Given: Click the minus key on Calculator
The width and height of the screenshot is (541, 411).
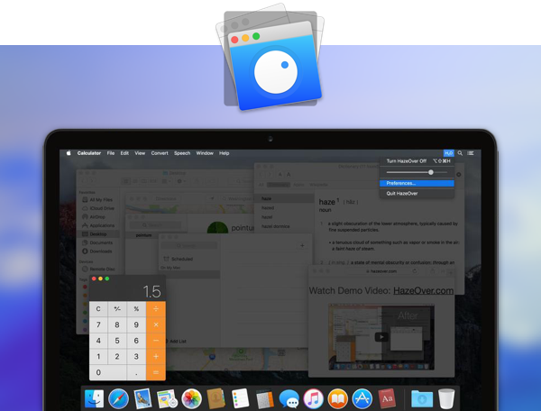Looking at the screenshot, I should coord(156,341).
